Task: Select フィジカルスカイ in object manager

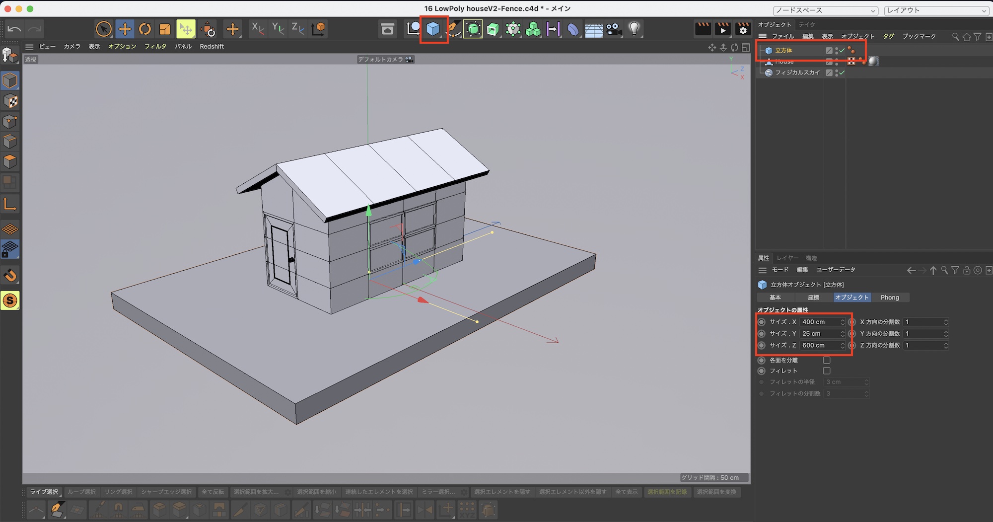Action: (797, 73)
